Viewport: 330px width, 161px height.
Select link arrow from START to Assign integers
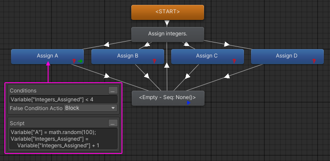[167, 23]
